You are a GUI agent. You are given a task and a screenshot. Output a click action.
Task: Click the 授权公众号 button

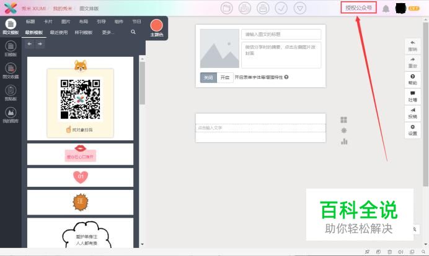358,7
